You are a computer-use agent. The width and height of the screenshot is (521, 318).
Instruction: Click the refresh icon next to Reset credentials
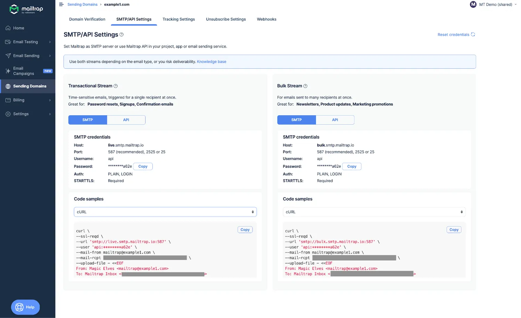click(473, 35)
